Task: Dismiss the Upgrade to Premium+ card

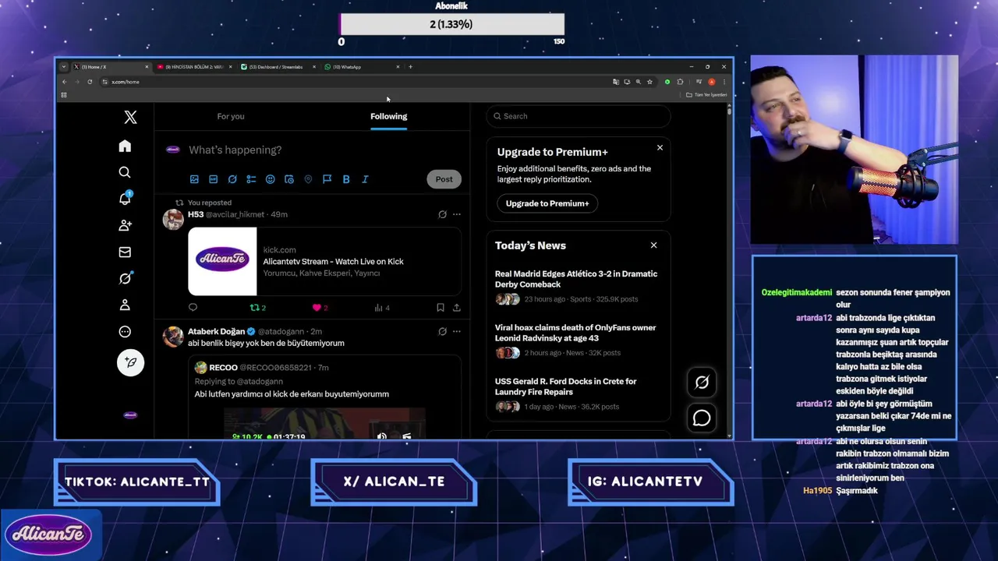Action: pos(660,147)
